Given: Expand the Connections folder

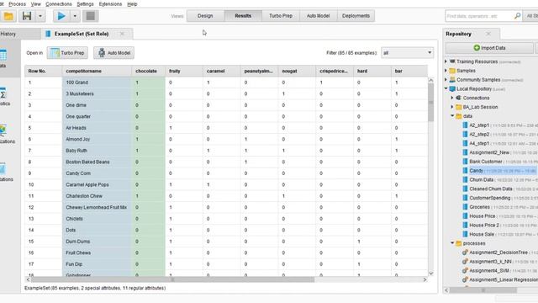Looking at the screenshot, I should 452,98.
